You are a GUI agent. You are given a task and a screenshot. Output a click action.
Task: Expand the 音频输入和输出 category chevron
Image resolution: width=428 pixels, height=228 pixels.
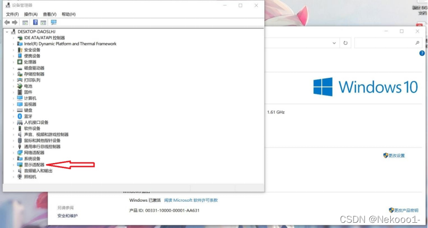click(x=13, y=171)
